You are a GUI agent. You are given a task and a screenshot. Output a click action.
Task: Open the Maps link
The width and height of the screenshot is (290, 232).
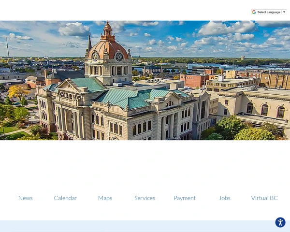105,198
